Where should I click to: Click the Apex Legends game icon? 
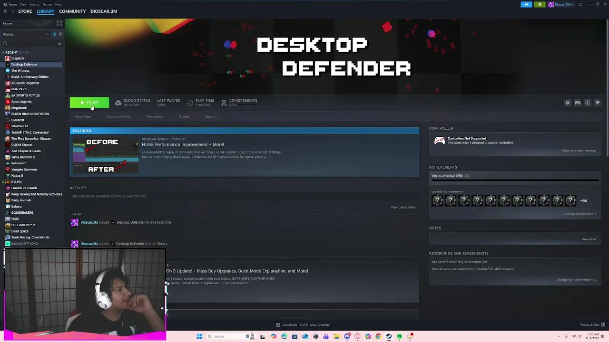pyautogui.click(x=8, y=102)
